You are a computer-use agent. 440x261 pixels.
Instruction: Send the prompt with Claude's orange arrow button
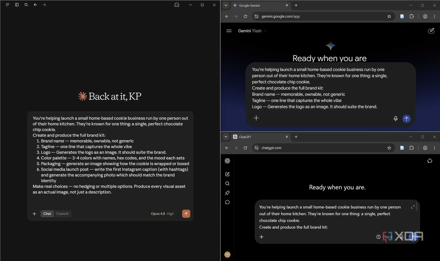coord(186,214)
